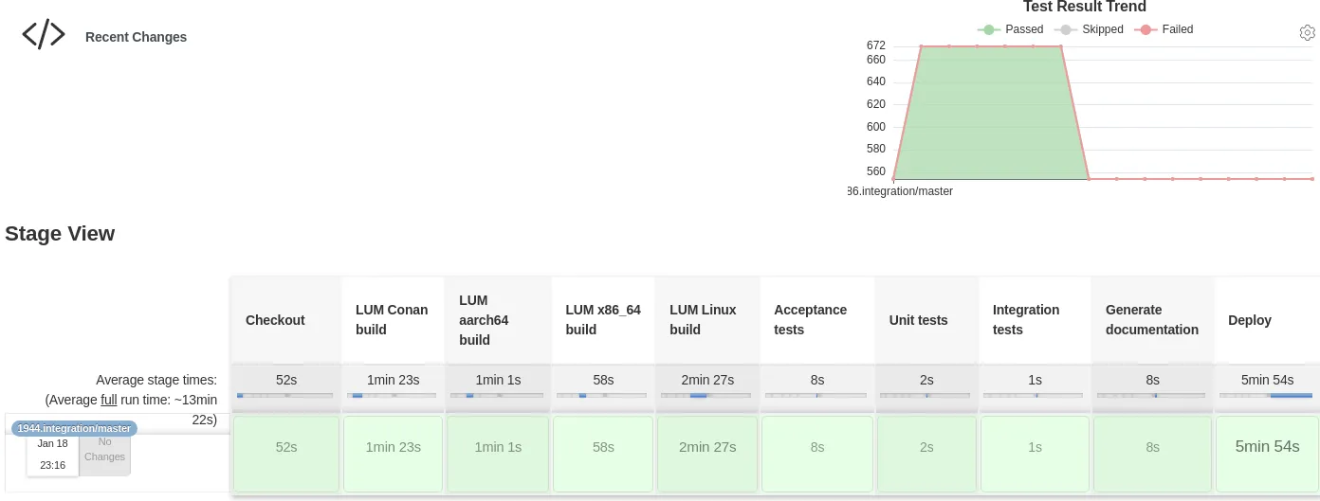The height and width of the screenshot is (501, 1320).
Task: Open the LUM Conan build cell showing 1min 23s
Action: [x=393, y=454]
